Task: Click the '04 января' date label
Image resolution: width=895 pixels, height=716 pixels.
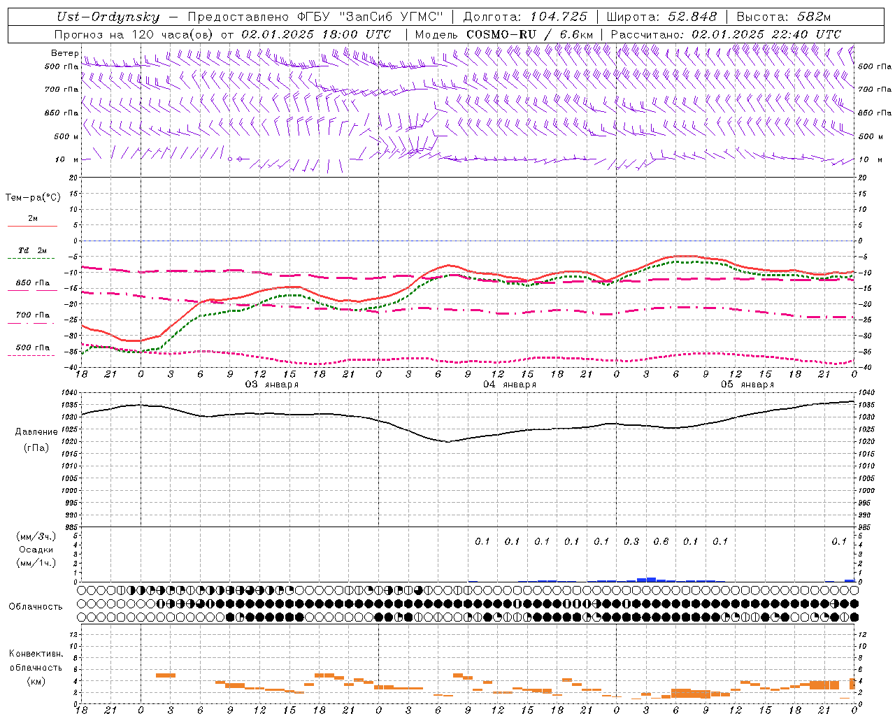Action: click(x=509, y=385)
